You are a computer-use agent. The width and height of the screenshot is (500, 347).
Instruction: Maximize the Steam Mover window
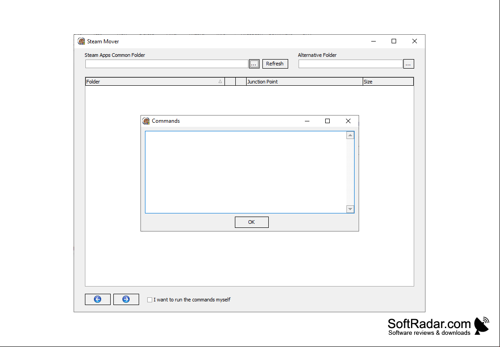(x=394, y=41)
